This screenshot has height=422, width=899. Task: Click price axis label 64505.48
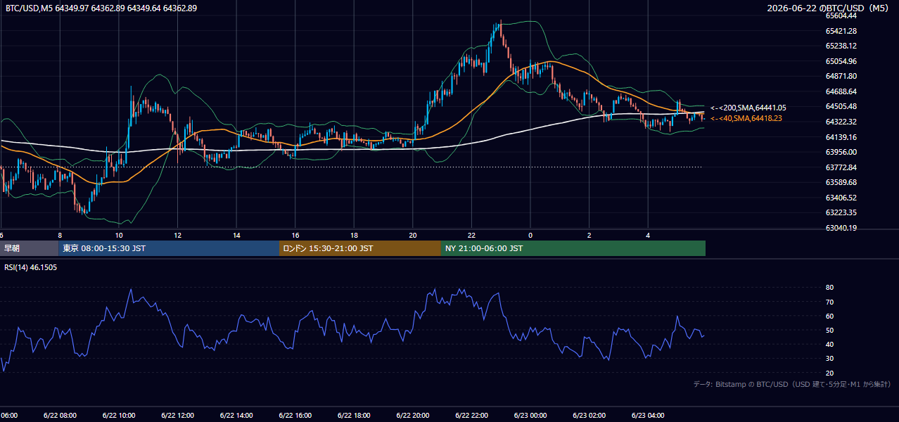coord(841,106)
